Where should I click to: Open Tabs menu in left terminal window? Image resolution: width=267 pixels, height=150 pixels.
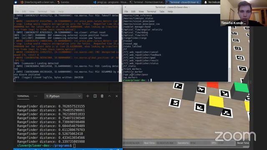click(x=53, y=12)
